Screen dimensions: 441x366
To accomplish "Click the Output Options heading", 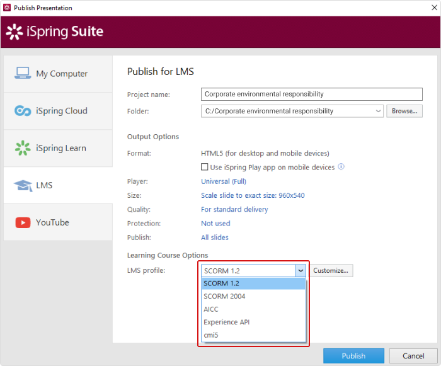I will [153, 137].
